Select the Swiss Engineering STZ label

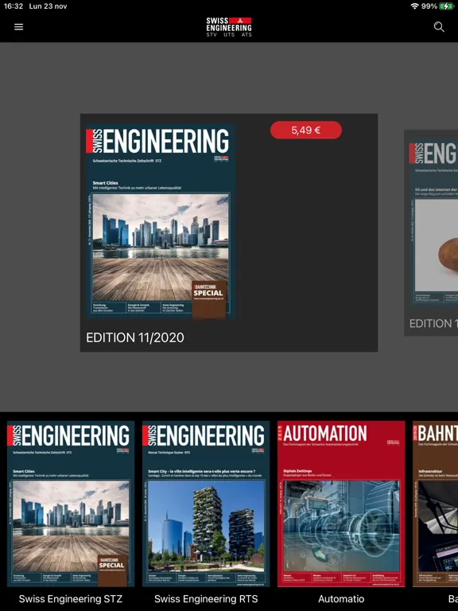click(x=71, y=599)
